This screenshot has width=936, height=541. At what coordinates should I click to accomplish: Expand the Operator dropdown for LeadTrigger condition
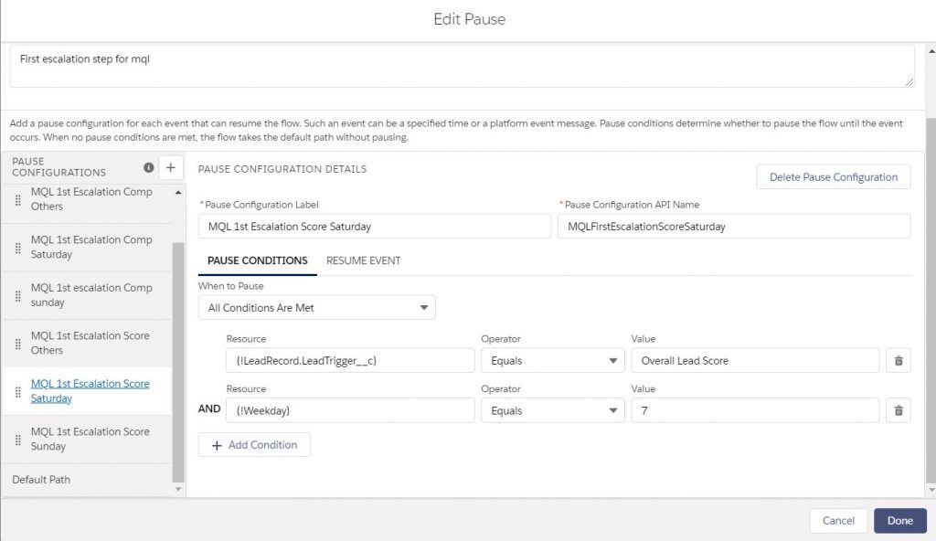coord(552,361)
